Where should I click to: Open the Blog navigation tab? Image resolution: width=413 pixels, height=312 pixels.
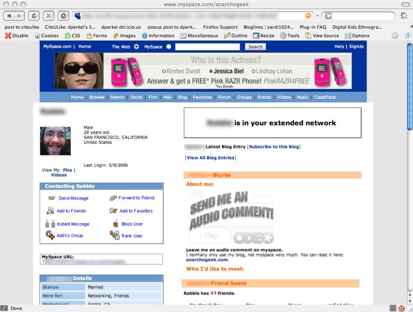[x=182, y=97]
